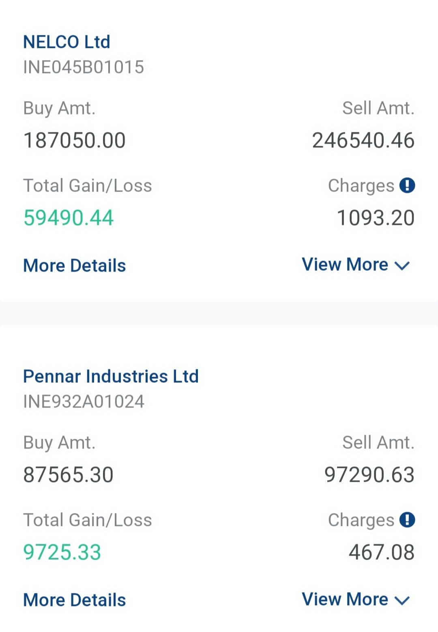
Task: Select the Pennar Industries Ltd stock title
Action: point(111,376)
